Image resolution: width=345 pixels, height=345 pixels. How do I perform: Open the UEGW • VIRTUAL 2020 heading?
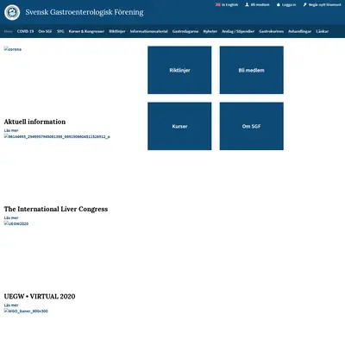tap(40, 297)
